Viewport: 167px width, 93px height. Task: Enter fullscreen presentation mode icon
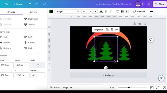pos(157,88)
